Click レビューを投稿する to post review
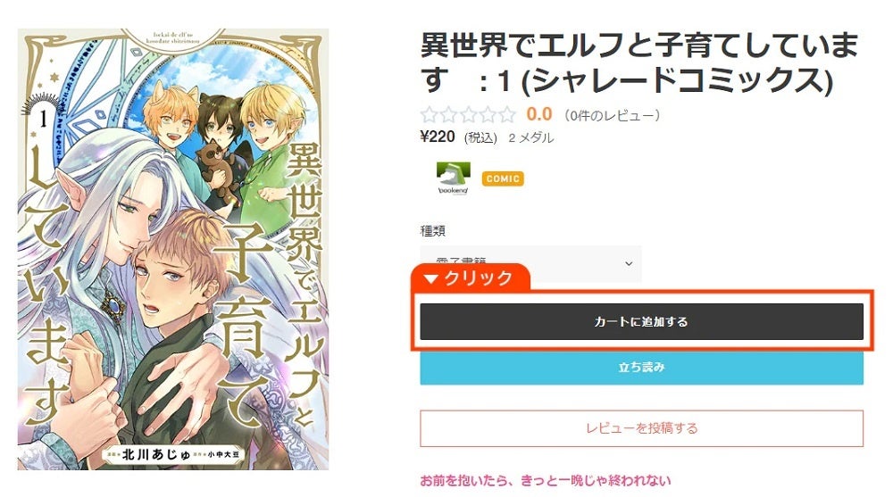This screenshot has height=497, width=893. tap(641, 428)
